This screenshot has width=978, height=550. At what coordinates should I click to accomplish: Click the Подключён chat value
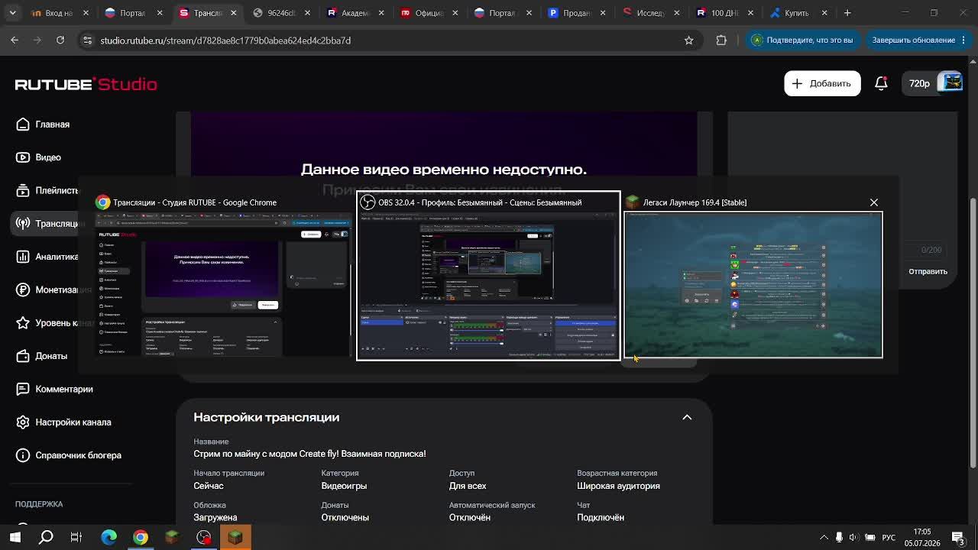pos(601,517)
